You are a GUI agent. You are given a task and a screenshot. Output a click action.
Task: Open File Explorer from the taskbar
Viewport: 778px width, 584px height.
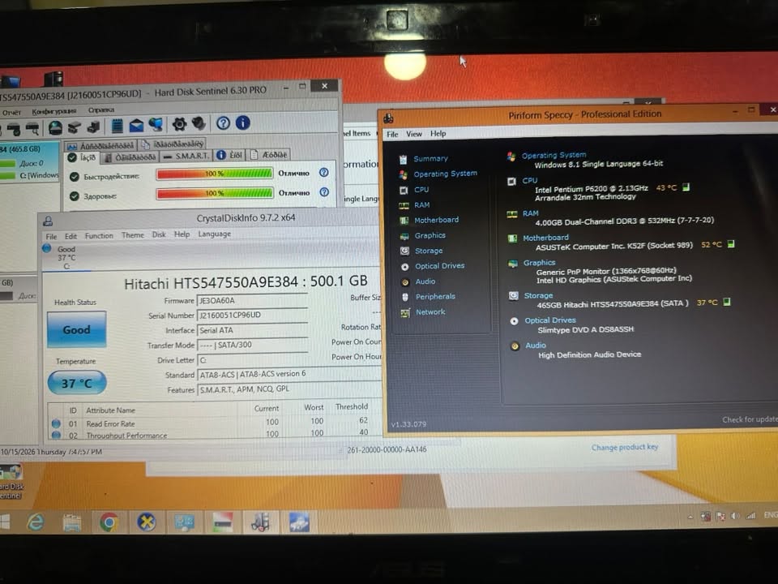72,523
